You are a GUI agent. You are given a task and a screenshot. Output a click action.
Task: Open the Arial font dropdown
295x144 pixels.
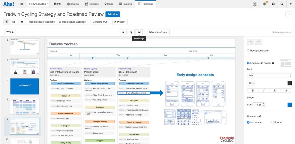pyautogui.click(x=269, y=76)
